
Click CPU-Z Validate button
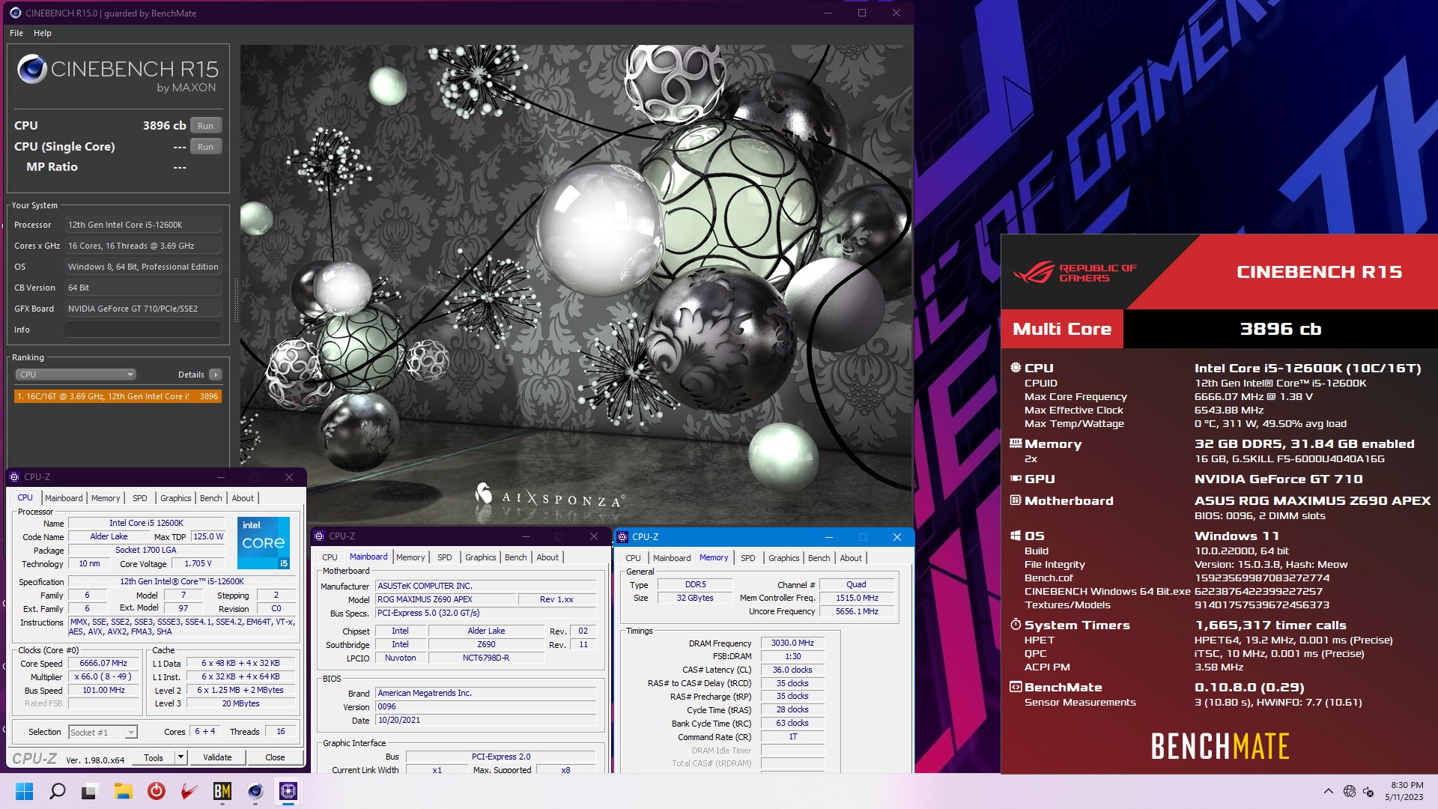(x=217, y=757)
